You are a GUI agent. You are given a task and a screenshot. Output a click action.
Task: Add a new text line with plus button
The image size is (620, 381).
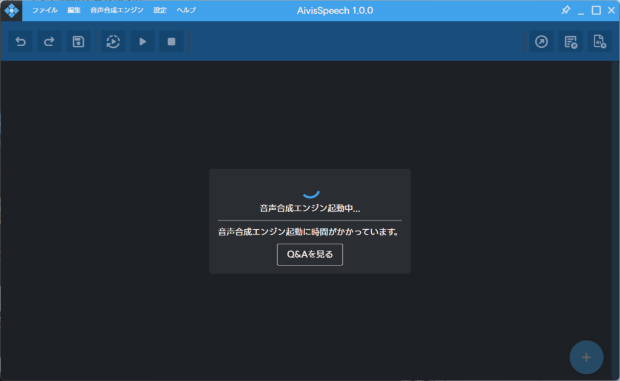586,357
